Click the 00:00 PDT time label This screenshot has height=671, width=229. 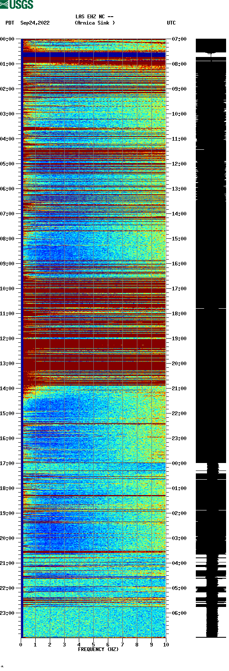tap(7, 39)
